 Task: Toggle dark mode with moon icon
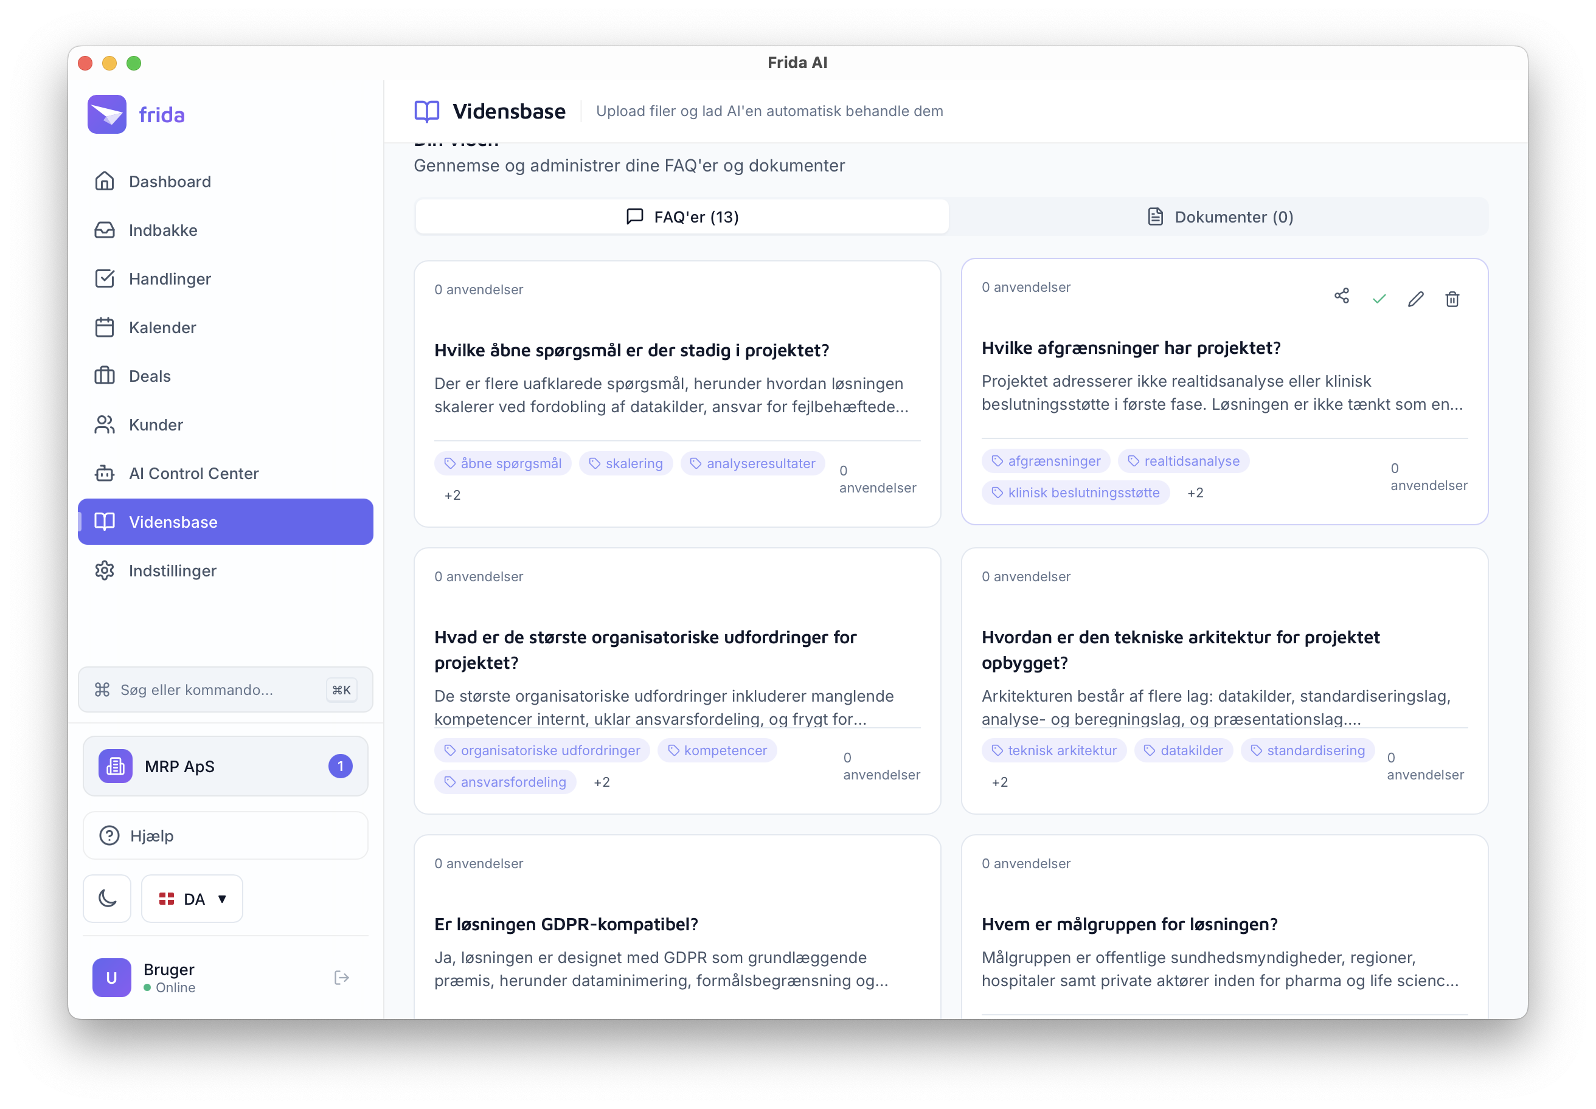(x=107, y=899)
